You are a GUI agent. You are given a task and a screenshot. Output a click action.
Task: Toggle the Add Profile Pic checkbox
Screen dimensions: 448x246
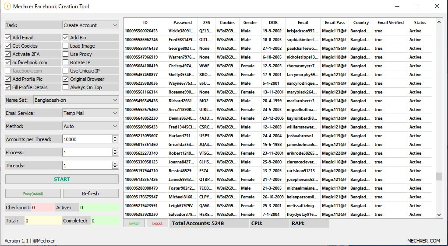8,79
